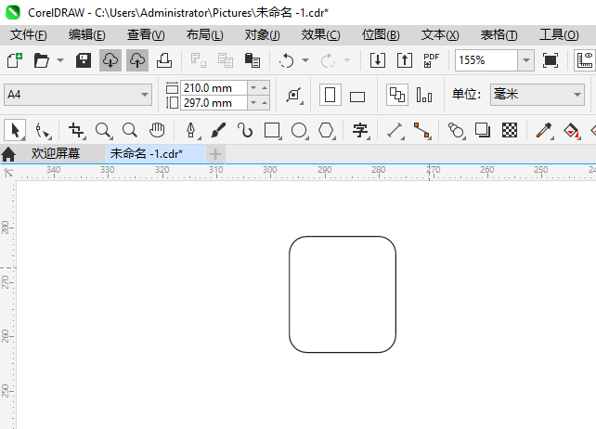Switch page to landscape orientation
The height and width of the screenshot is (429, 596).
tap(357, 97)
